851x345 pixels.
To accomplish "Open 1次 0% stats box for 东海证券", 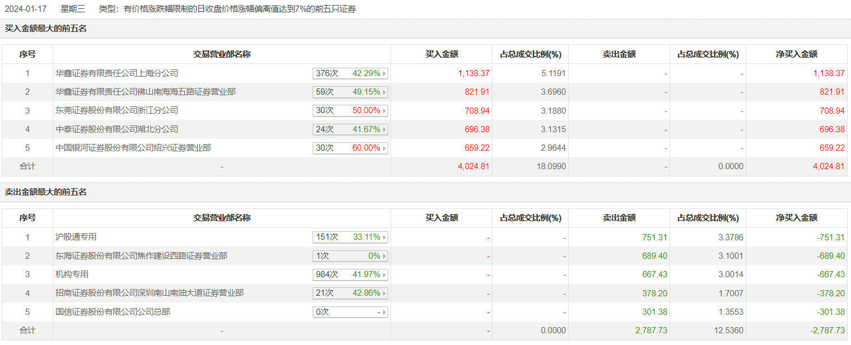I will point(350,256).
